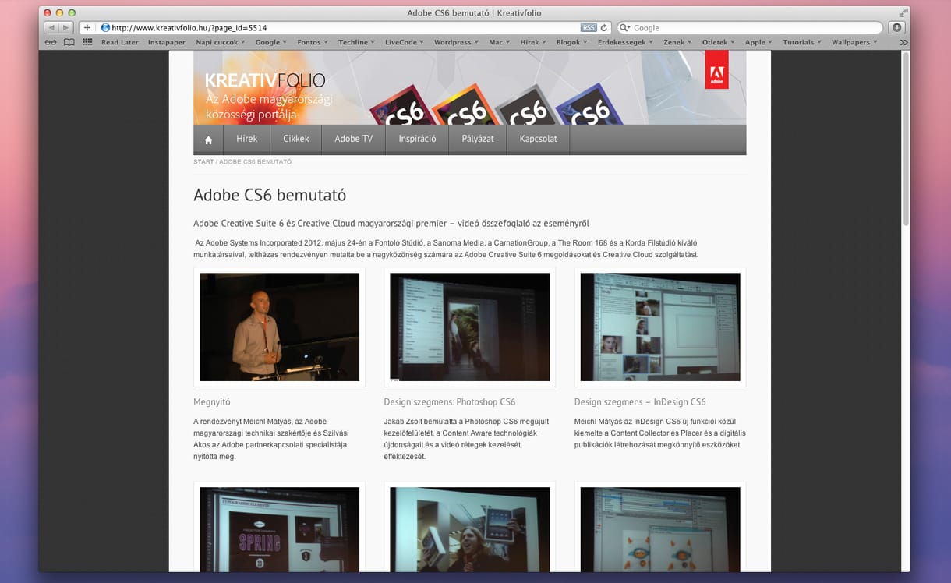Expand the Mac bookmarks folder
Viewport: 951px width, 583px height.
coord(500,42)
